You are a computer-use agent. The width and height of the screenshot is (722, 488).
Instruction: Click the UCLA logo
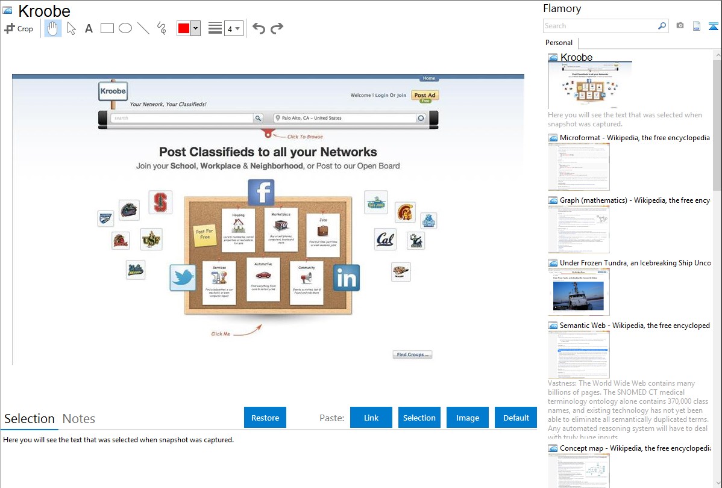136,270
